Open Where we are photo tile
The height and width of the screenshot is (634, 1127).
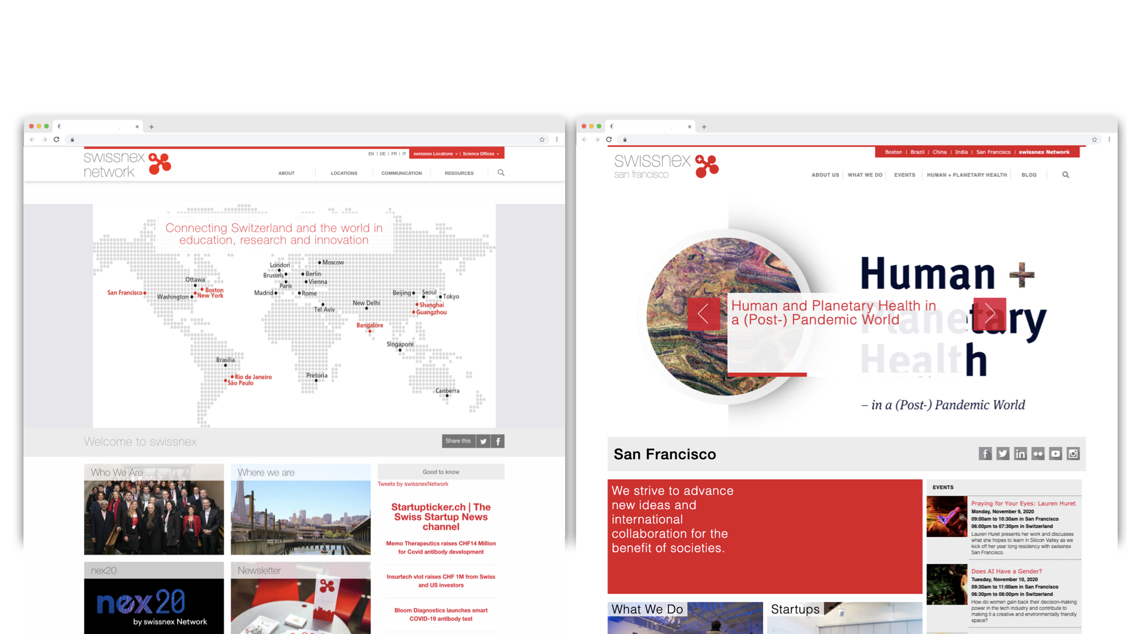pos(301,510)
